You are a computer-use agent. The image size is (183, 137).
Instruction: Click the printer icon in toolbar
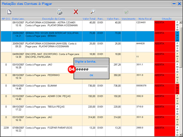59,12
